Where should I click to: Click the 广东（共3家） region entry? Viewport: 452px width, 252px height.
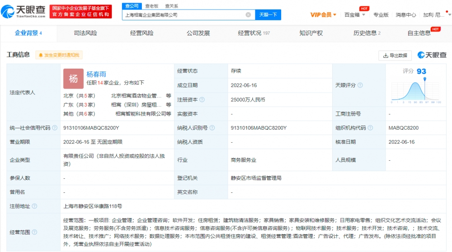tap(79, 105)
